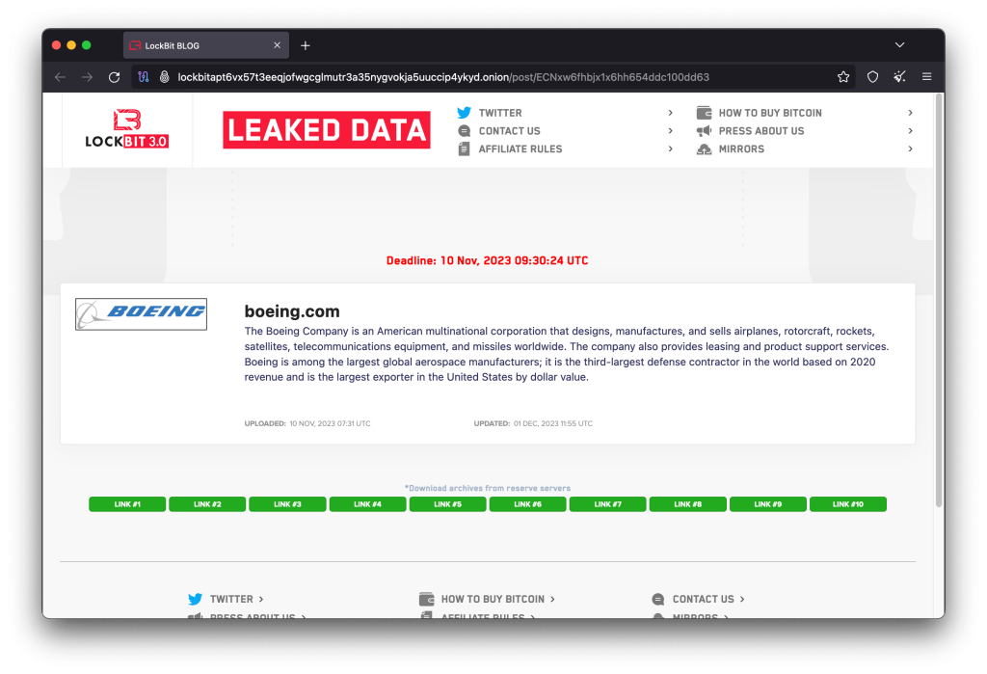The height and width of the screenshot is (674, 987).
Task: Open the list all tabs dropdown arrow
Action: tap(899, 45)
